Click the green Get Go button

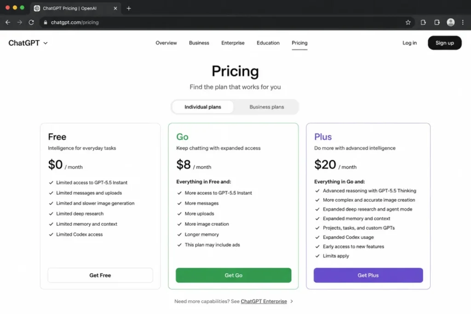coord(233,275)
